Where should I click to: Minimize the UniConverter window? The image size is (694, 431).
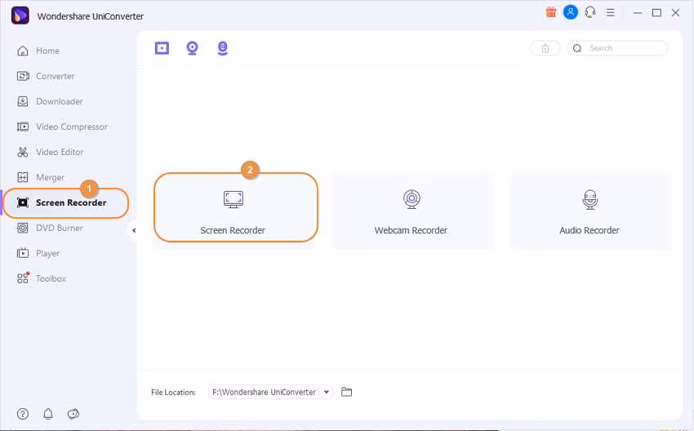point(638,13)
